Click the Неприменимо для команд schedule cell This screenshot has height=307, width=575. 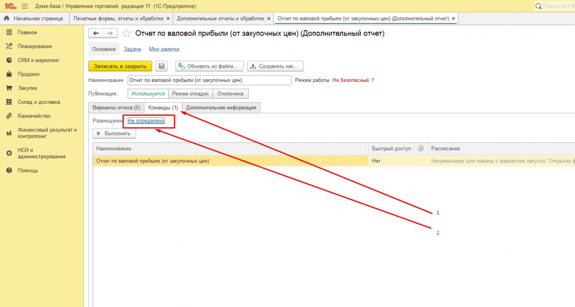501,161
